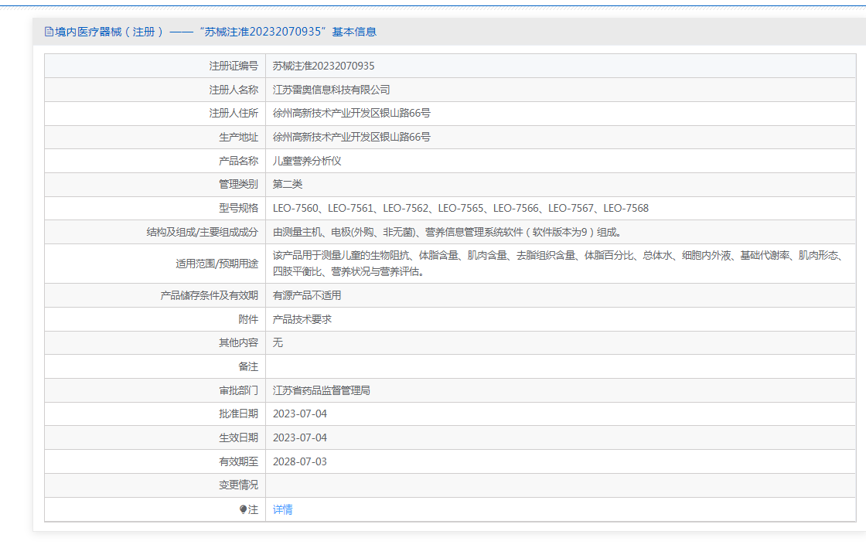Click approving department 江苏省药品监督管理局
866x548 pixels.
pyautogui.click(x=322, y=390)
